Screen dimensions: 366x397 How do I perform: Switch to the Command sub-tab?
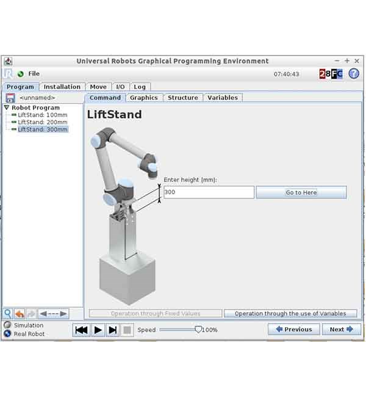[105, 98]
